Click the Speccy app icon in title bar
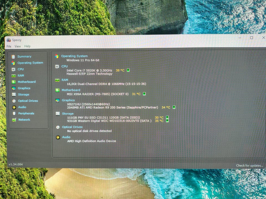This screenshot has height=199, width=266. tap(9, 40)
